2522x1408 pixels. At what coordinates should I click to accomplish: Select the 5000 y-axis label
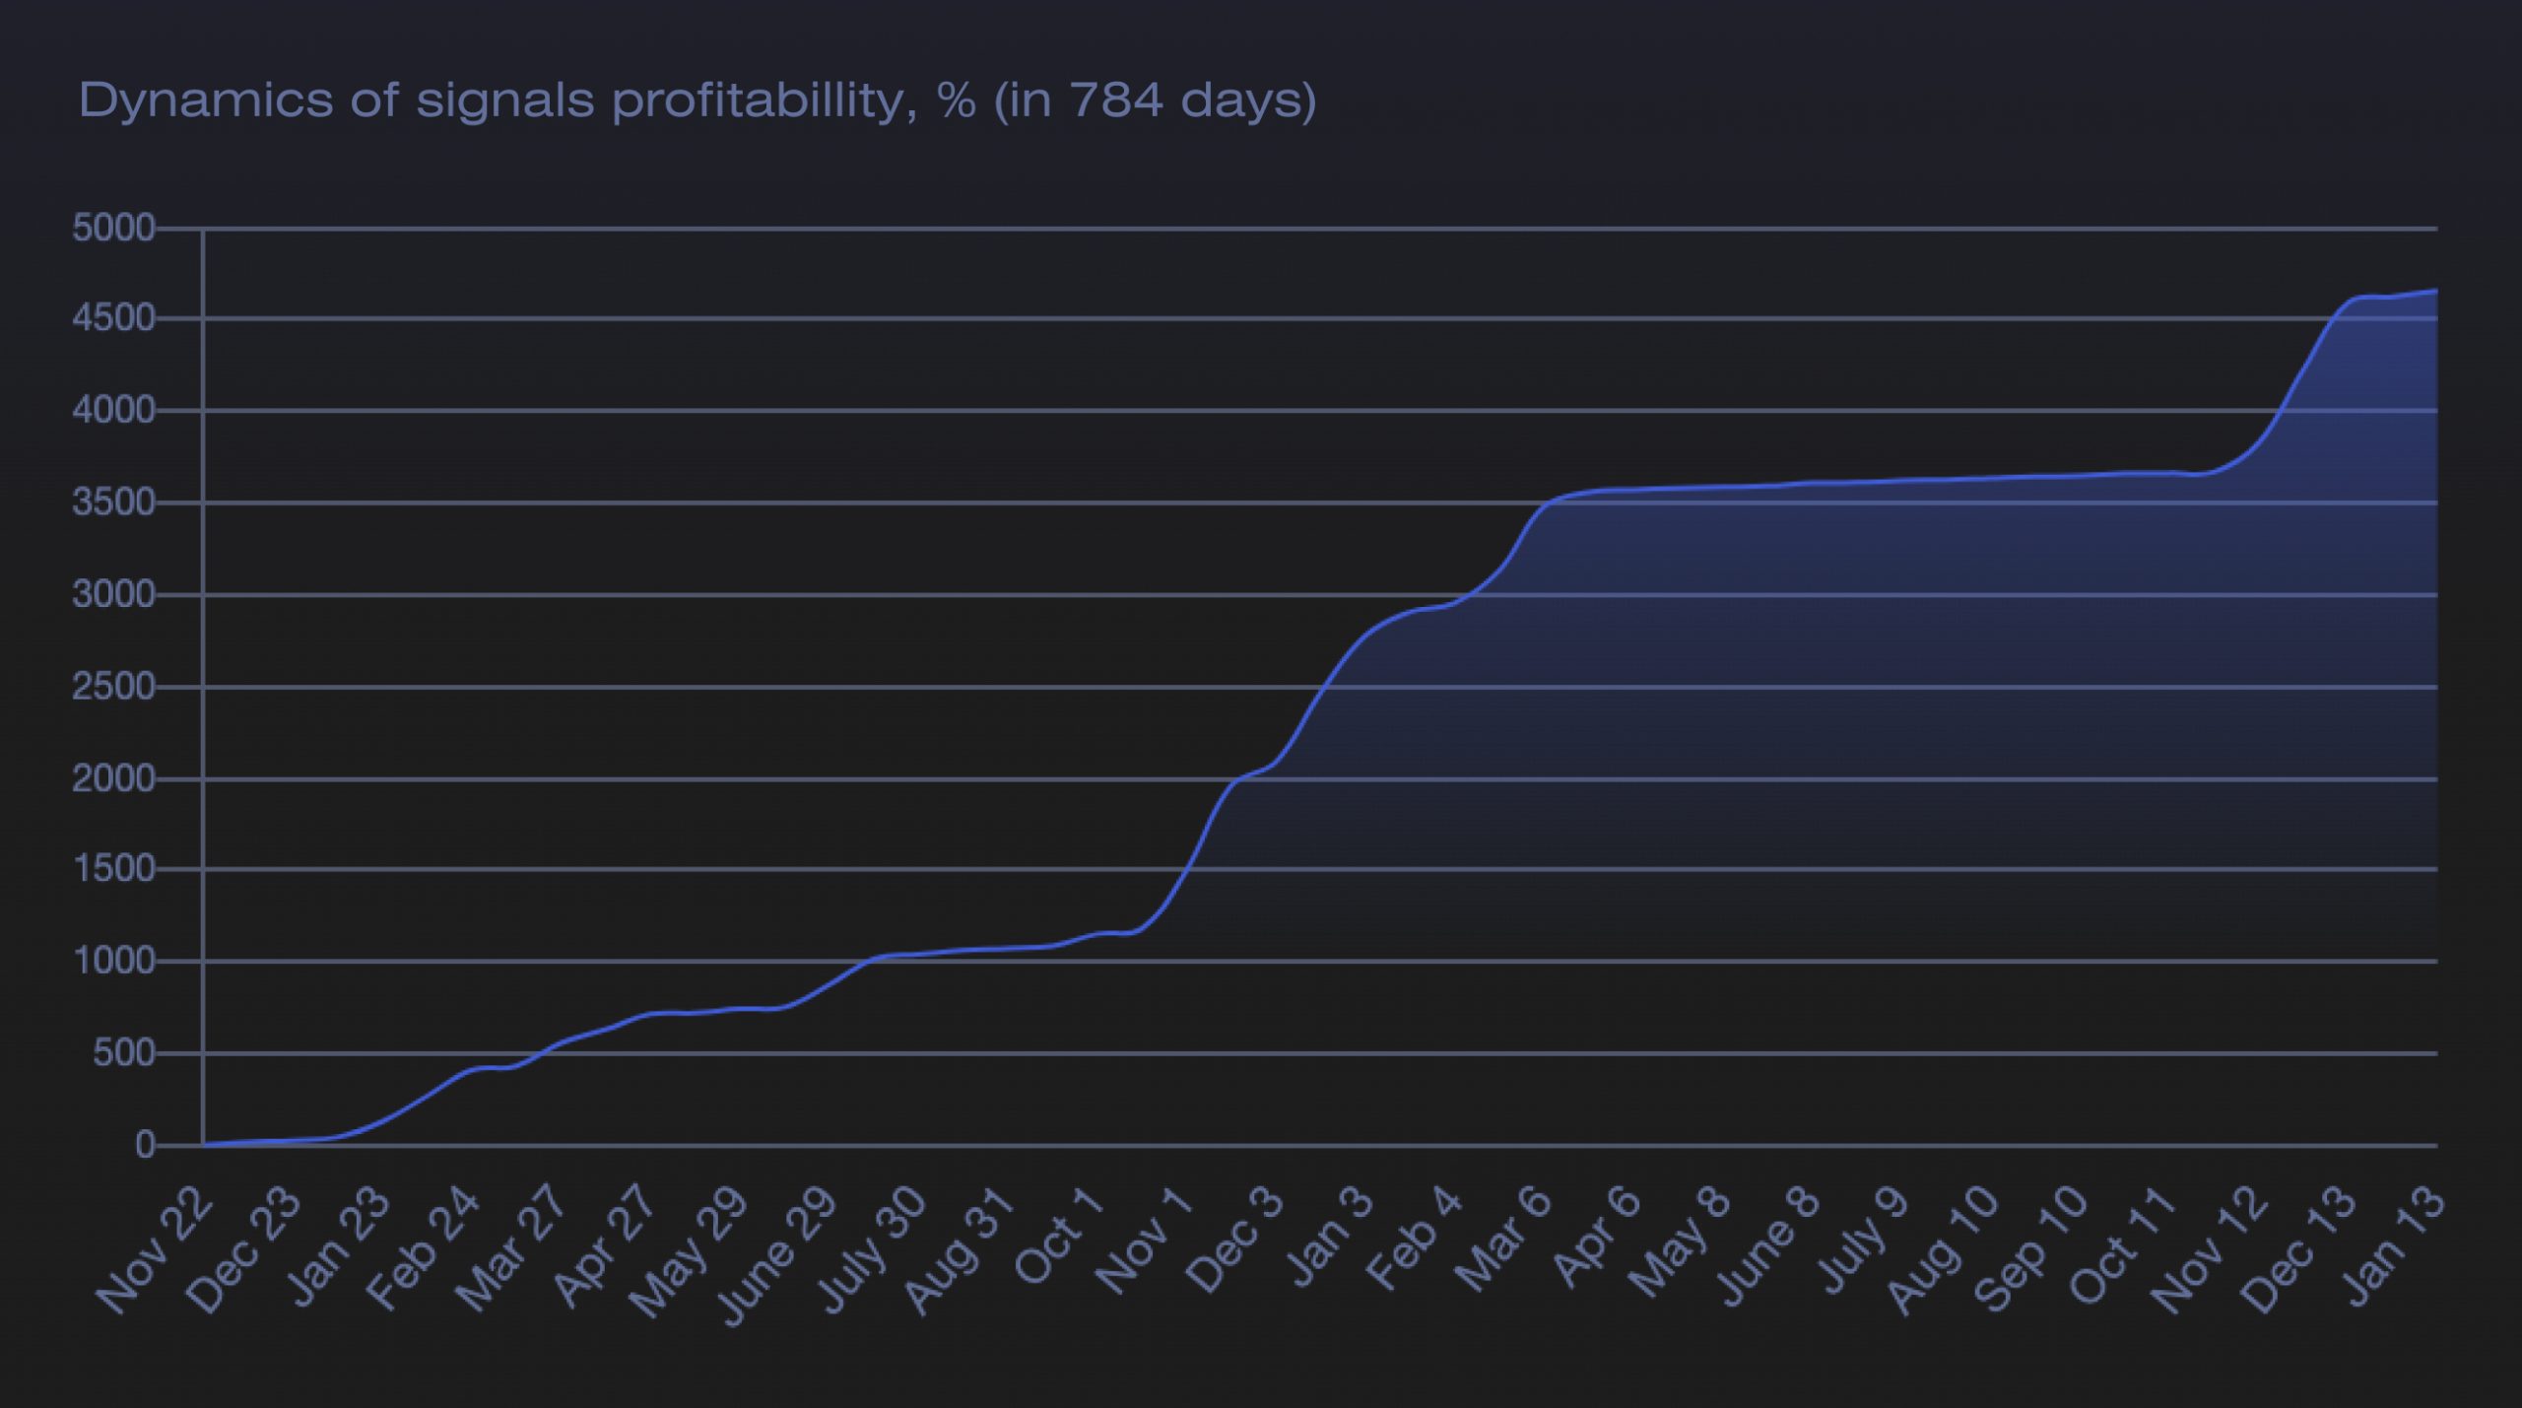pyautogui.click(x=113, y=229)
